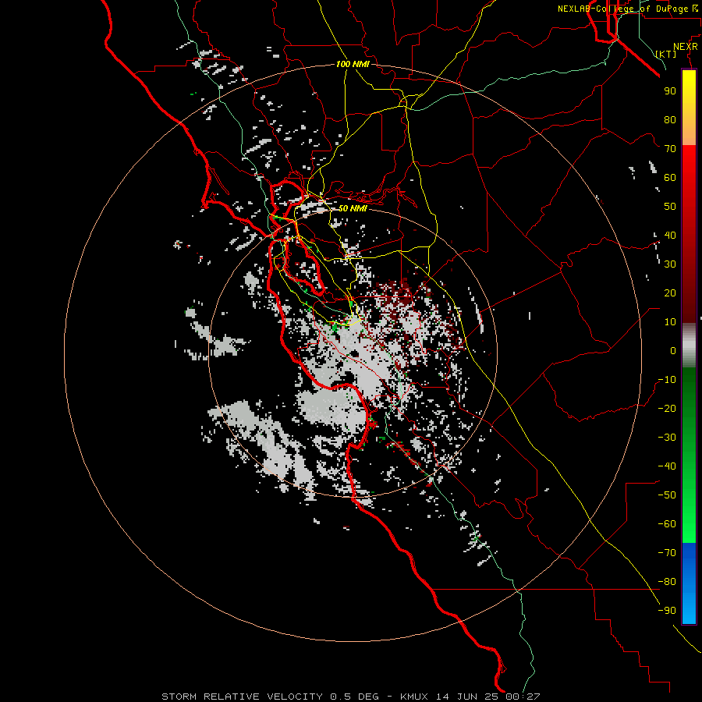702x702 pixels.
Task: Click the 0.5 DEG elevation text
Action: pyautogui.click(x=354, y=697)
